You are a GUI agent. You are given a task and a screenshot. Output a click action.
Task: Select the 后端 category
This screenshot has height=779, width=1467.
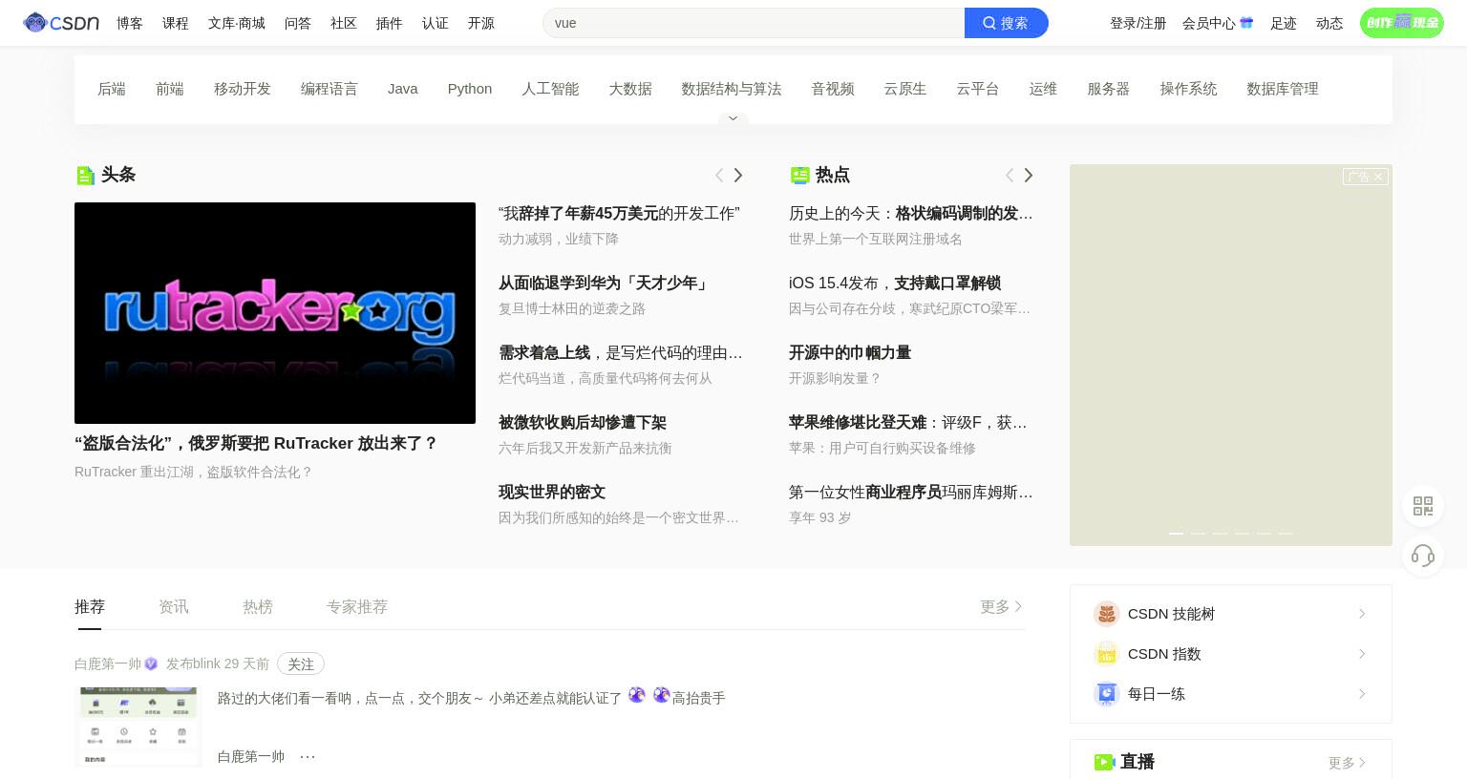tap(112, 89)
